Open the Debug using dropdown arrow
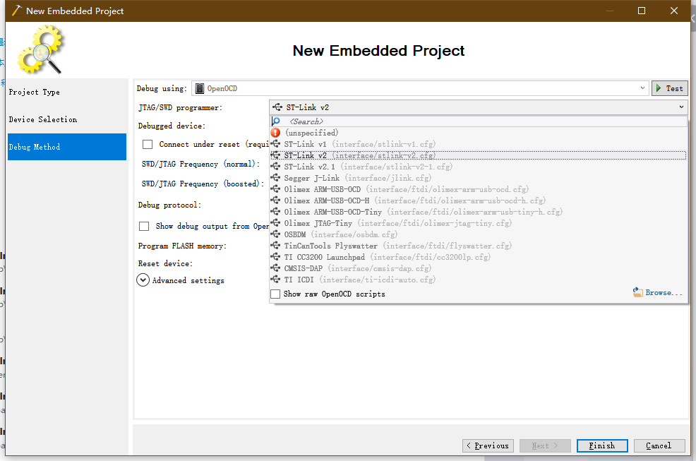 pos(642,88)
